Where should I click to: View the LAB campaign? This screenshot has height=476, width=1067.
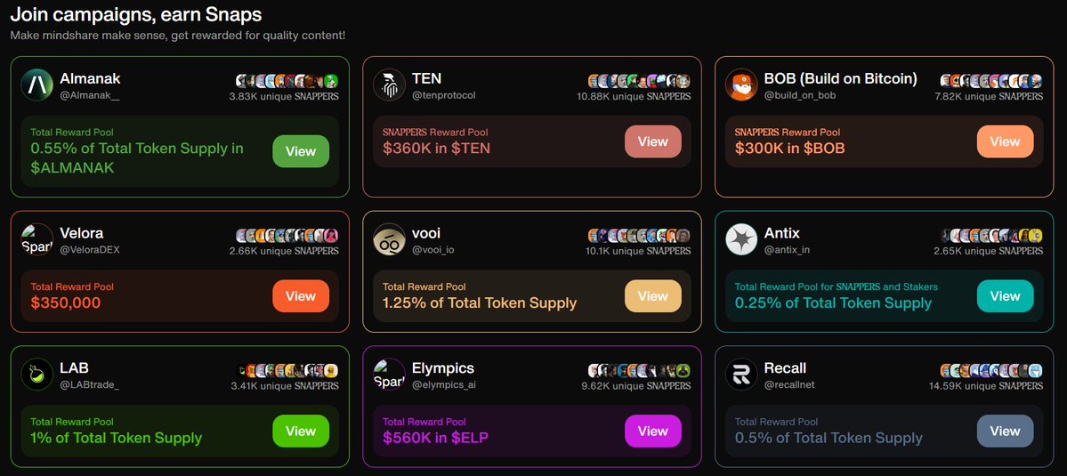pos(301,432)
